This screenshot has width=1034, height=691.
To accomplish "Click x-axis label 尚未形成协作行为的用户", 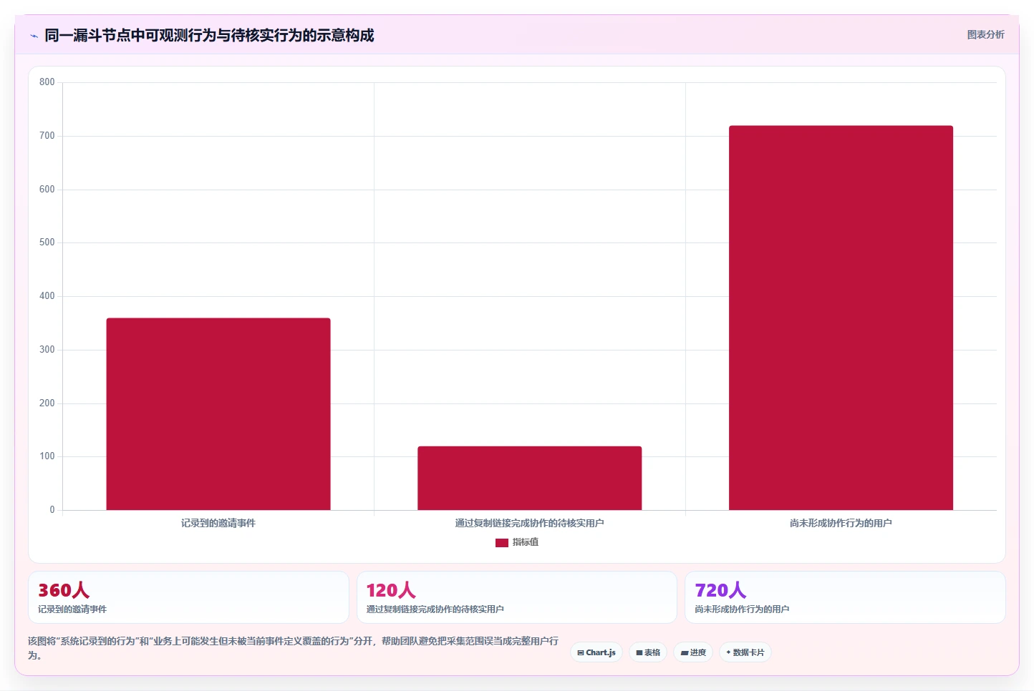I will click(841, 523).
